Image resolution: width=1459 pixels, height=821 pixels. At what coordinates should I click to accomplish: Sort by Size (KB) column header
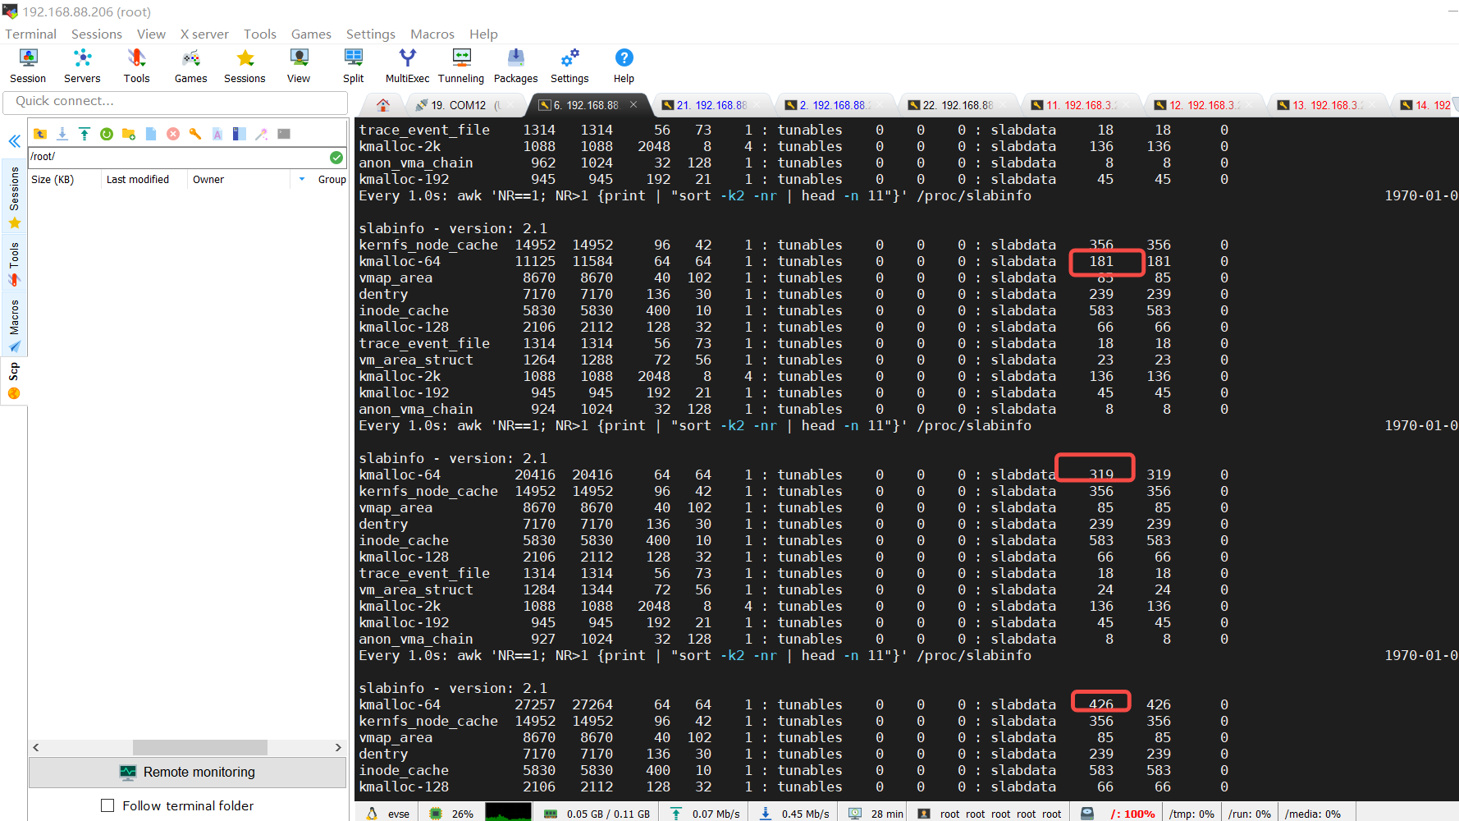coord(53,179)
